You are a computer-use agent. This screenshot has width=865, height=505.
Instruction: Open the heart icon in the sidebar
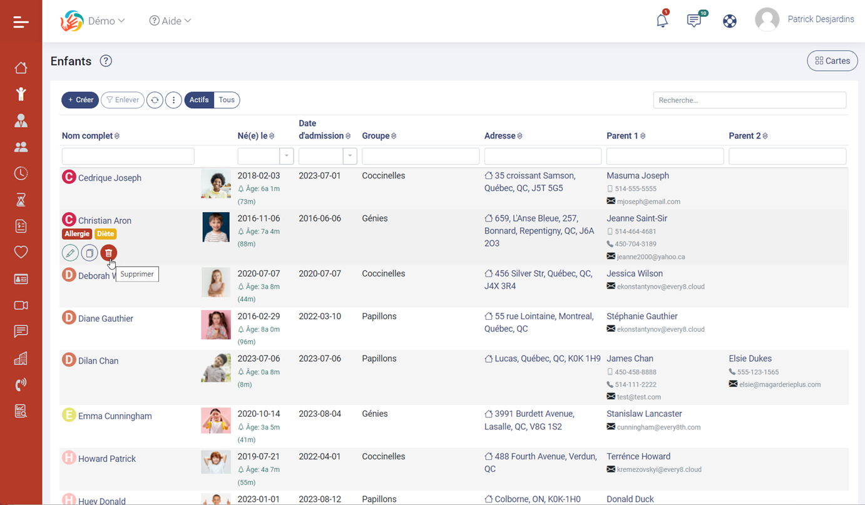[21, 252]
